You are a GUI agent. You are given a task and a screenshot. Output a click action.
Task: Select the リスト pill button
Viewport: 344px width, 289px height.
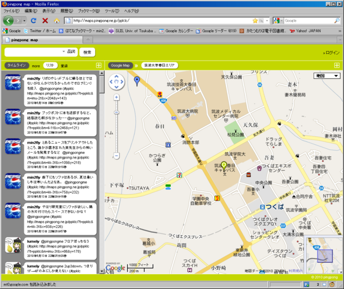click(x=50, y=65)
